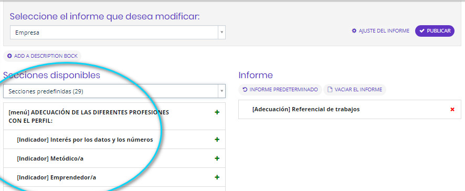Open the report selection dropdown showing Empresa
465x191 pixels.
tap(118, 33)
